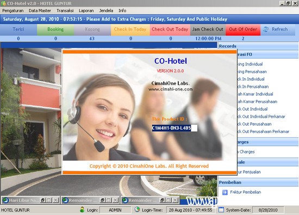Viewport: 299px width, 215px height.
Task: Click the Faktur Pembelian arrow icon
Action: (225, 192)
